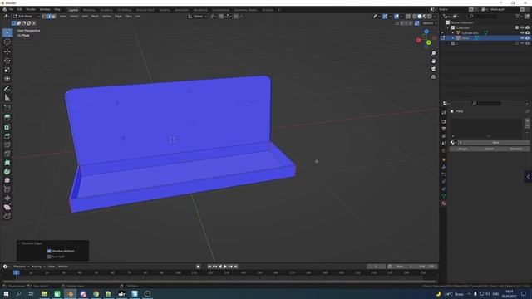Select the Extrude Region tool
The image size is (532, 299).
point(7,118)
